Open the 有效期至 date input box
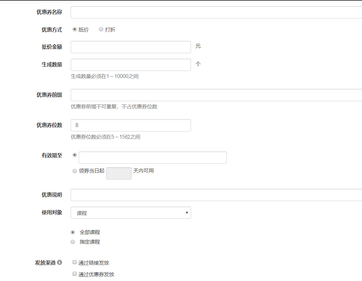The height and width of the screenshot is (281, 362). pos(153,158)
